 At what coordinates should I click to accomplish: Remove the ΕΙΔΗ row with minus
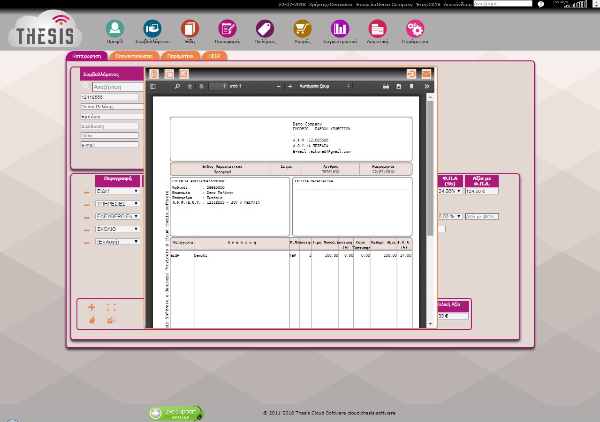87,192
